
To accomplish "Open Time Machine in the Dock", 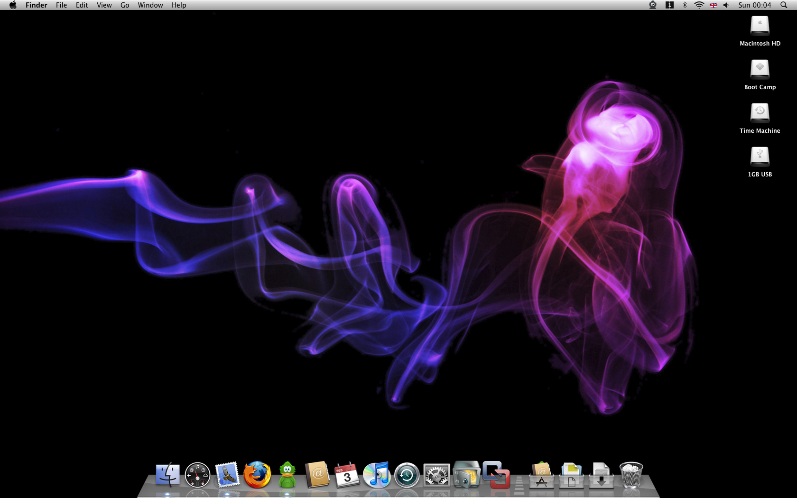I will (x=407, y=475).
